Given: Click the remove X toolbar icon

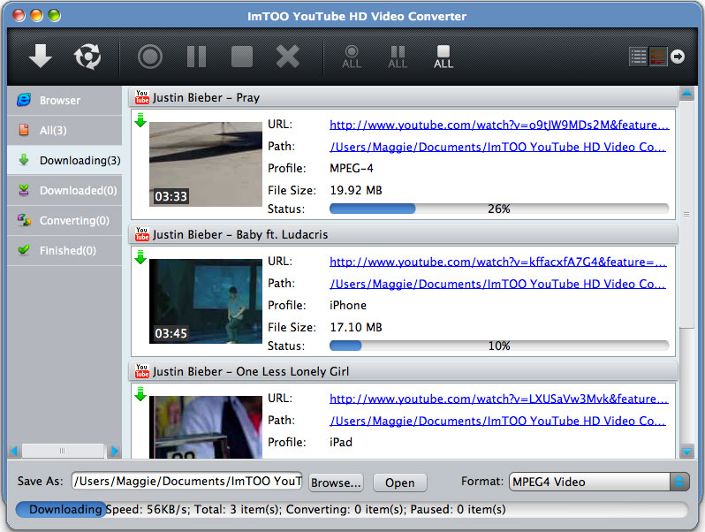Looking at the screenshot, I should (288, 57).
